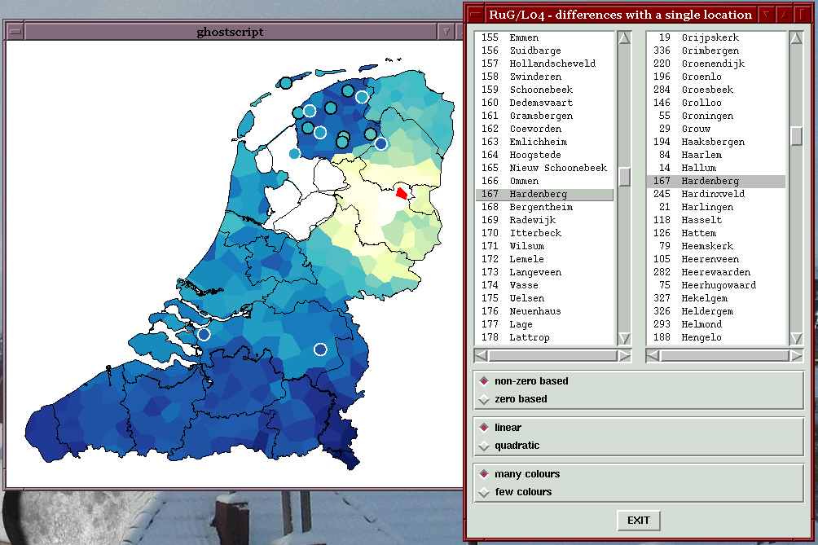Click left arrow of numbered list horizontal scrollbar
The width and height of the screenshot is (818, 545).
tap(481, 356)
